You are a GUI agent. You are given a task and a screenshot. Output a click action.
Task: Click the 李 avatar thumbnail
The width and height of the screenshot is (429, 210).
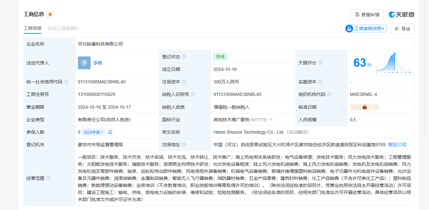click(x=84, y=63)
